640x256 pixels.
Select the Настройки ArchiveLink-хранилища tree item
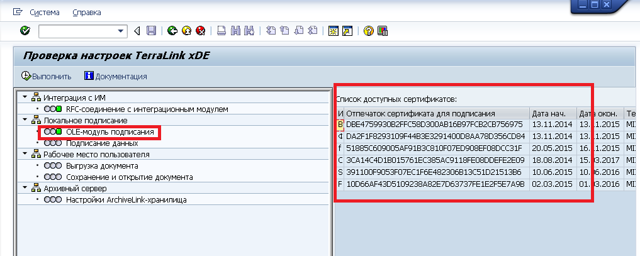(126, 200)
